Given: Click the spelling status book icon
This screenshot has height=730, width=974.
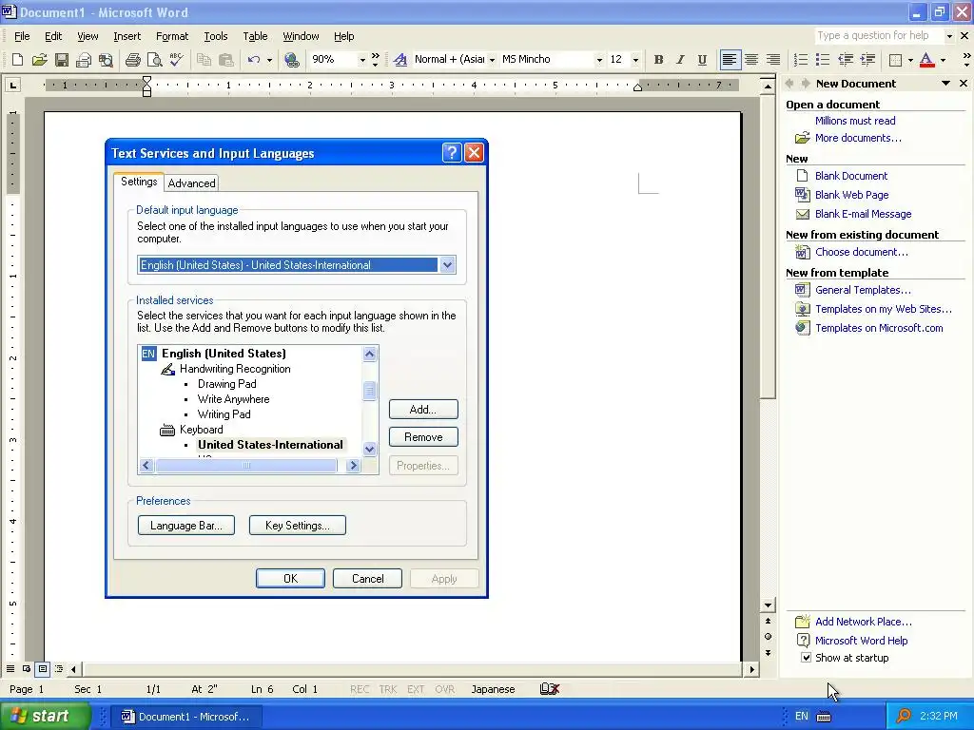Looking at the screenshot, I should coord(550,689).
